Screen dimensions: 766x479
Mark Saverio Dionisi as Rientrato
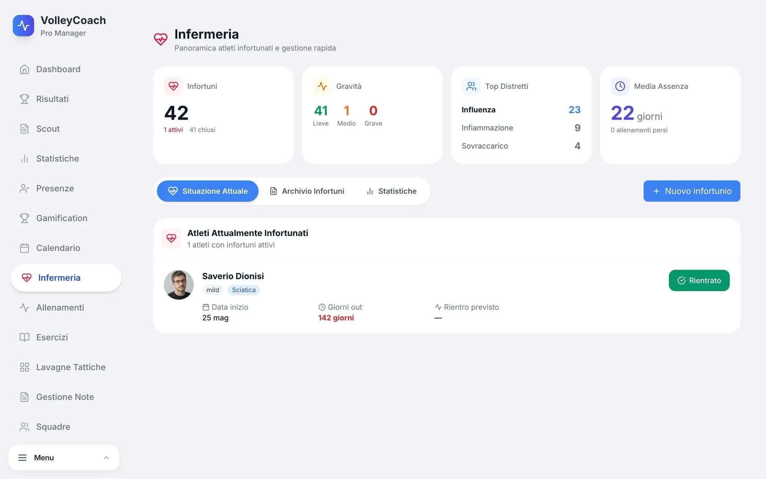tap(699, 281)
